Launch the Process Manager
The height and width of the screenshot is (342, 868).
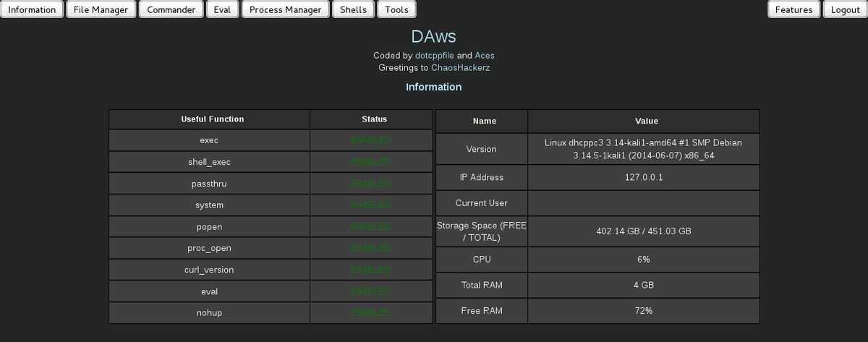(x=286, y=9)
